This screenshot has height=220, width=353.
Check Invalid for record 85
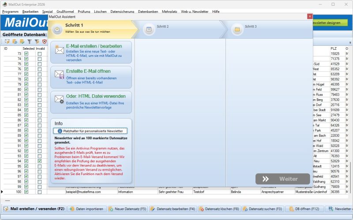40,115
